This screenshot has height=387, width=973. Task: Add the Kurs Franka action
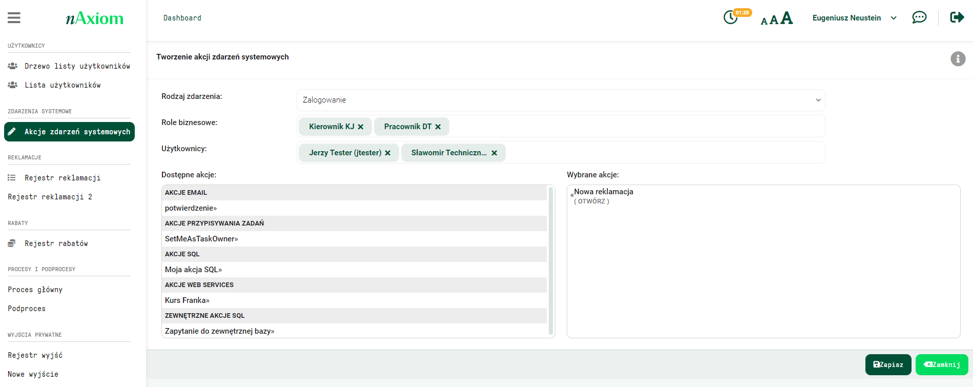tap(187, 300)
